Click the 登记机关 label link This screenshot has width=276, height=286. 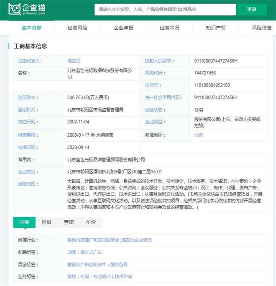coord(27,110)
